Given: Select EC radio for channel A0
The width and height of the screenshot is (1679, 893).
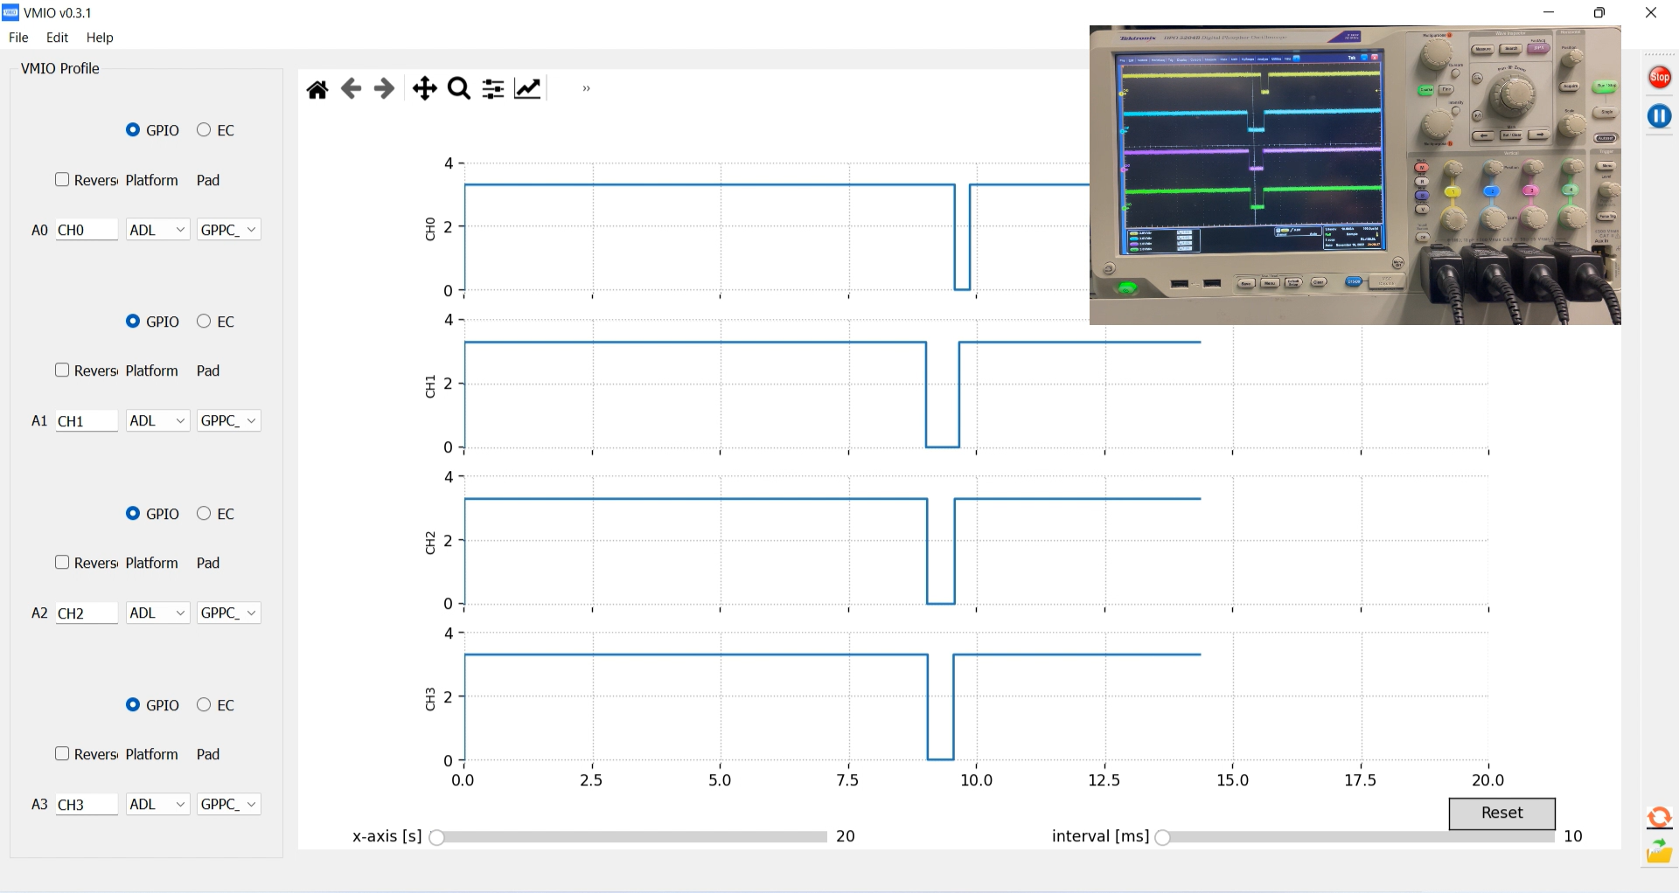Looking at the screenshot, I should click(x=204, y=129).
